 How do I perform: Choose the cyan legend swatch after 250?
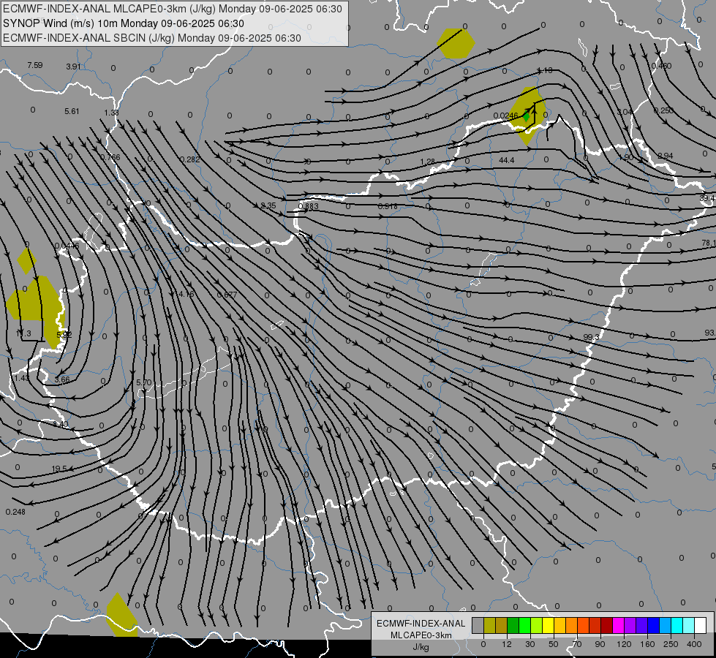point(677,626)
